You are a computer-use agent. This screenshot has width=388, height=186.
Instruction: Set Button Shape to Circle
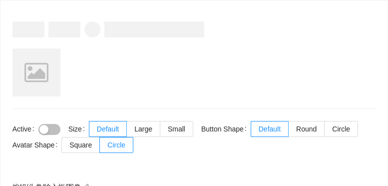[x=341, y=129]
